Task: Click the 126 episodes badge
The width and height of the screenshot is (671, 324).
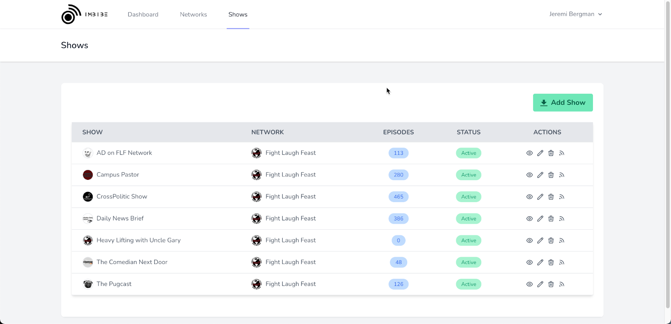Action: pyautogui.click(x=398, y=284)
